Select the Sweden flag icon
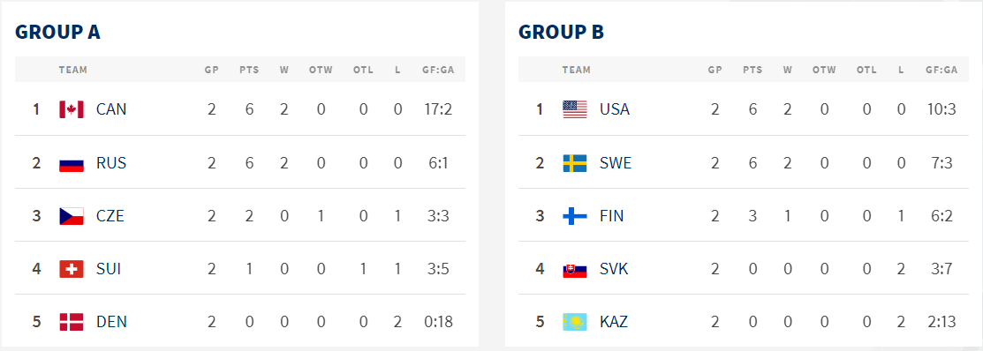 coord(575,163)
